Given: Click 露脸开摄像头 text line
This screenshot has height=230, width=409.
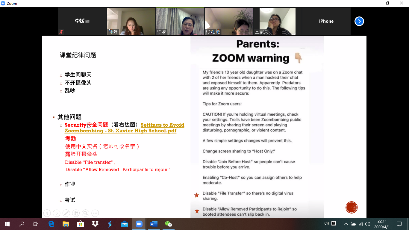Looking at the screenshot, I should click(x=81, y=154).
